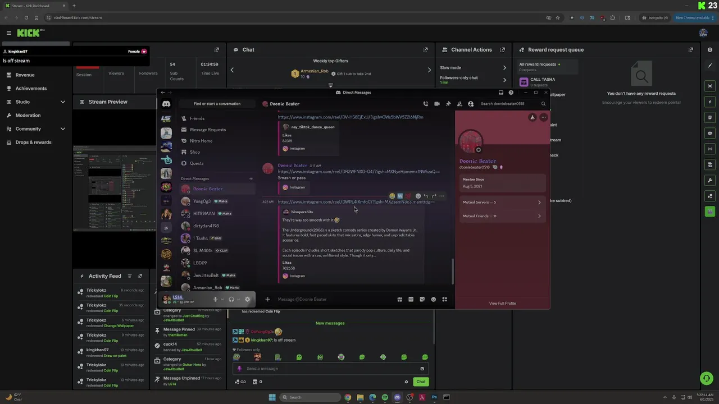Open Discord headphone output options arrow

239,299
